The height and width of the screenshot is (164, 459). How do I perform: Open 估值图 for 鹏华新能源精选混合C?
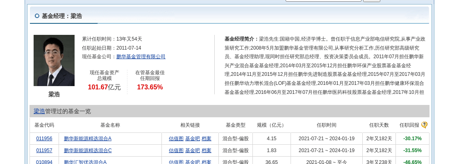click(x=176, y=150)
